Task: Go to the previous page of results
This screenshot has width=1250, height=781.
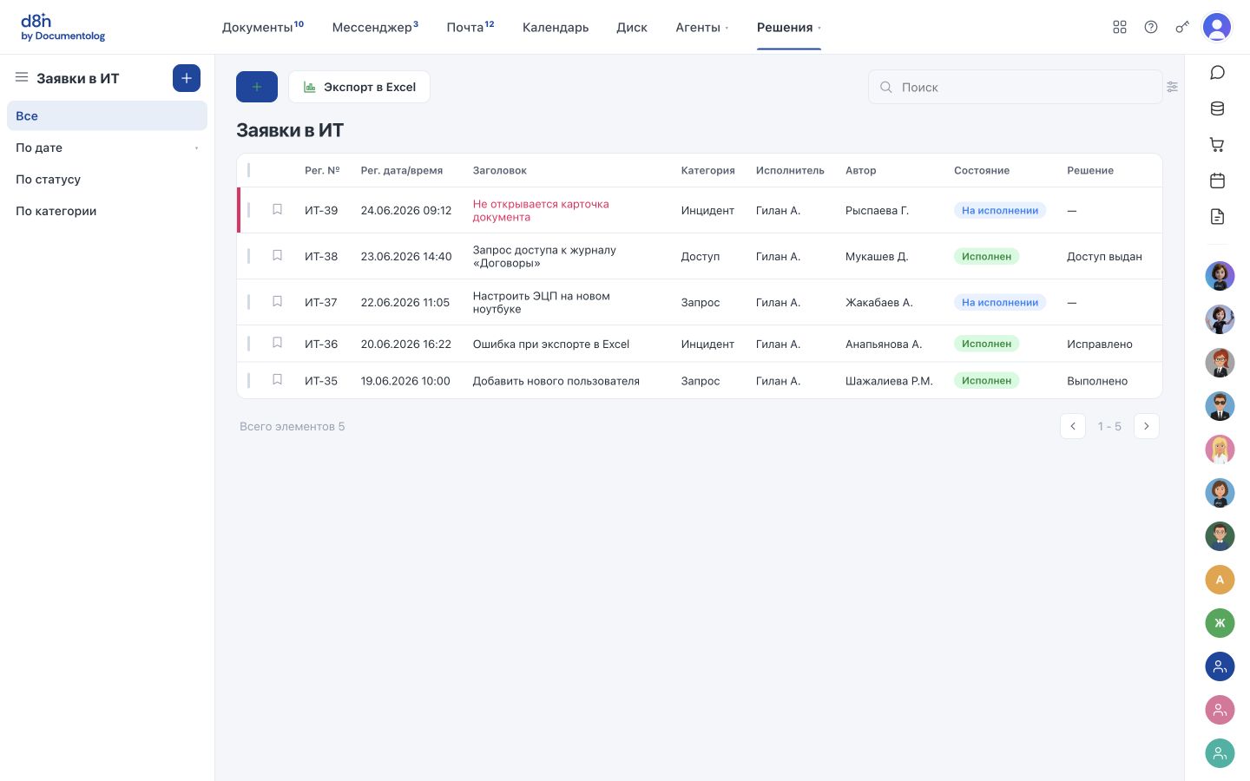Action: tap(1073, 426)
